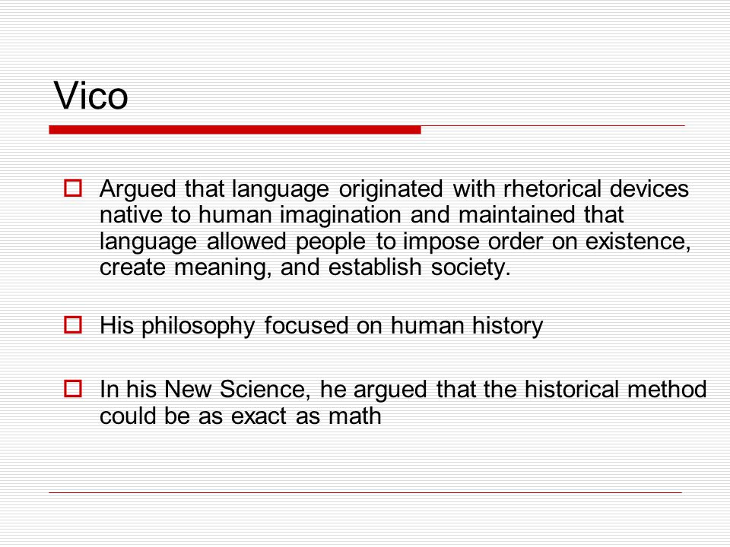Click the thick red bar under the title
This screenshot has height=547, width=730.
[235, 130]
